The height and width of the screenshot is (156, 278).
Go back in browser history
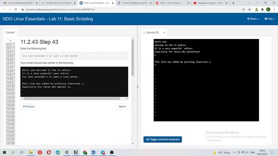tap(4, 10)
